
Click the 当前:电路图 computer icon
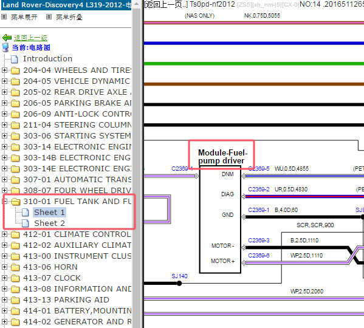(5, 47)
